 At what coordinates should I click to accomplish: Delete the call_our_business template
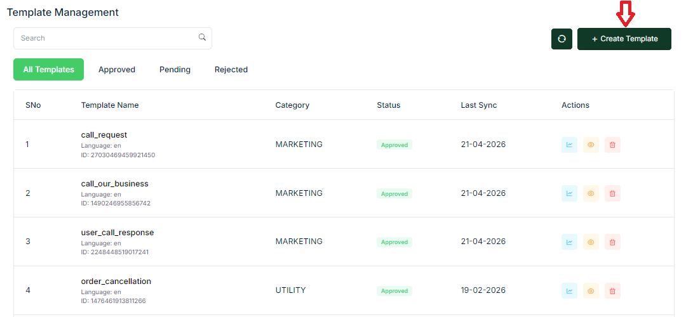(612, 193)
